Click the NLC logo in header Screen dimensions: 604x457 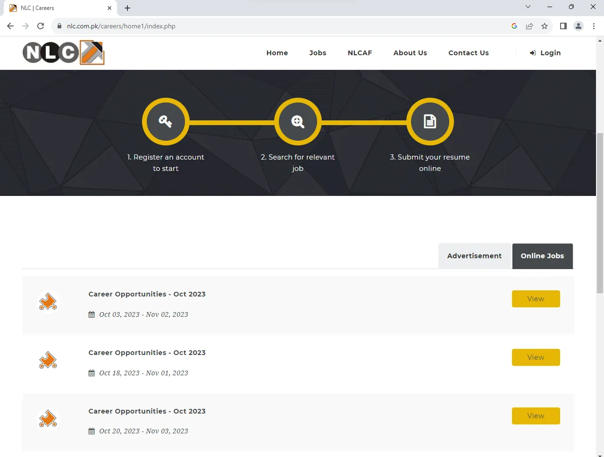coord(63,52)
